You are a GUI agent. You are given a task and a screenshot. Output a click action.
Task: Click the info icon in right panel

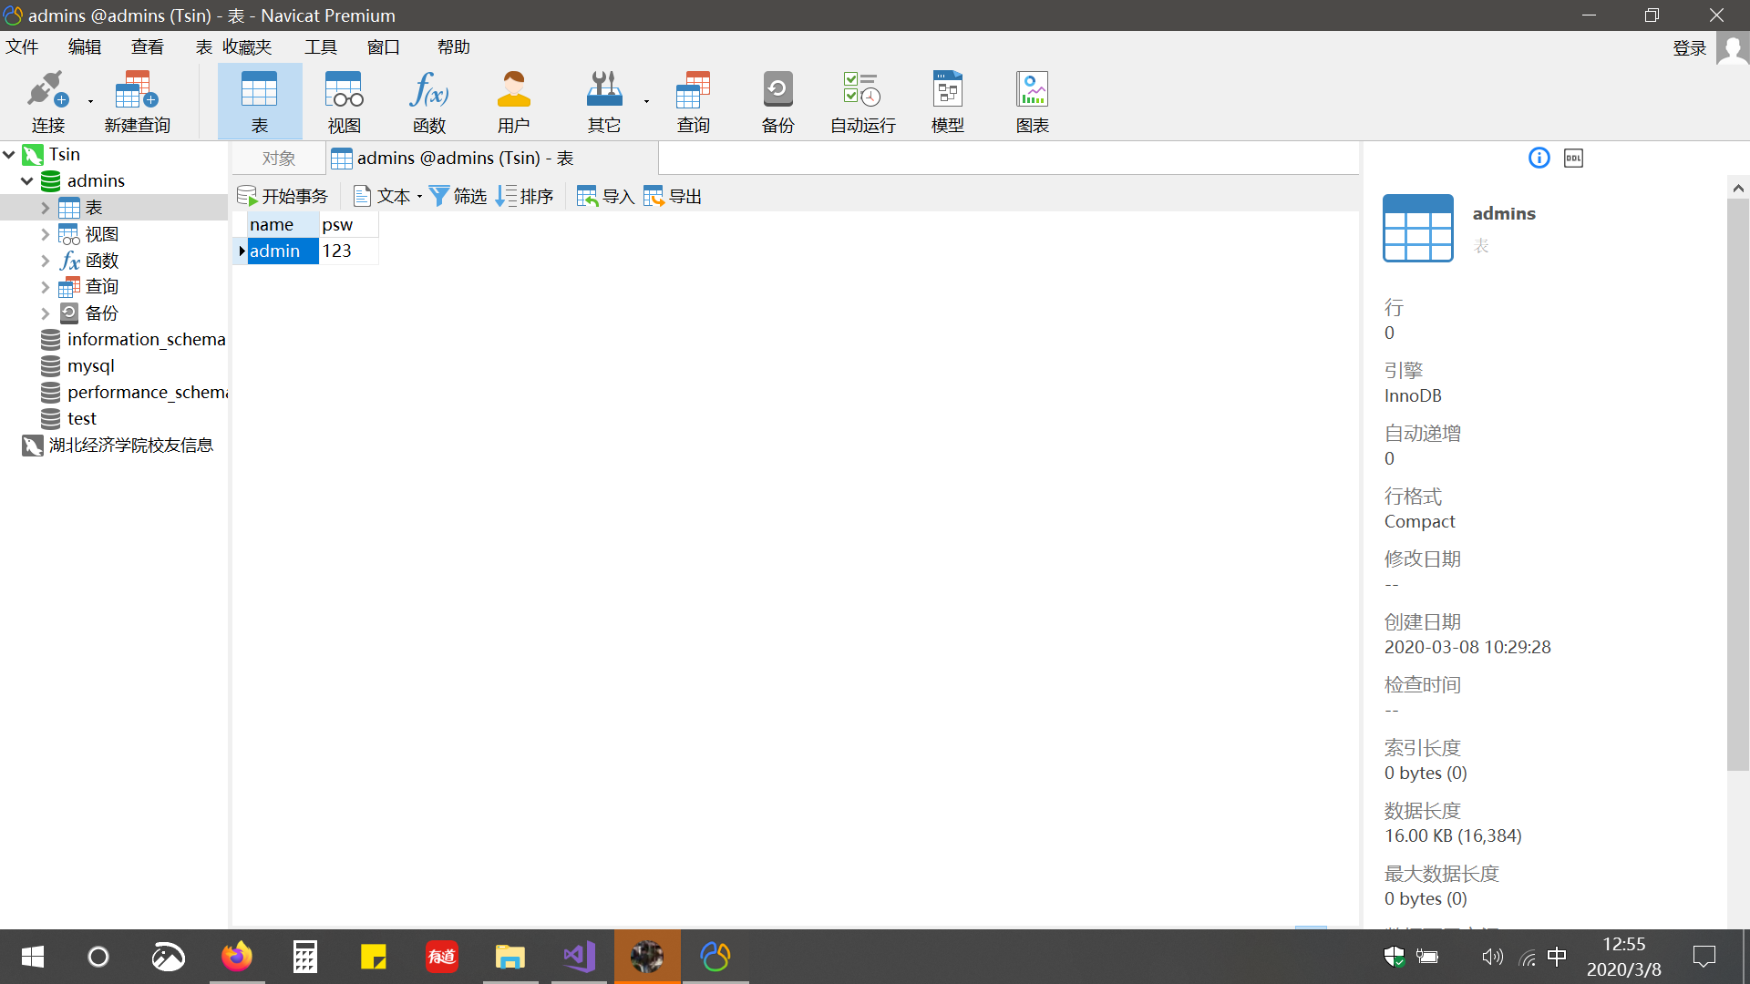[1539, 159]
